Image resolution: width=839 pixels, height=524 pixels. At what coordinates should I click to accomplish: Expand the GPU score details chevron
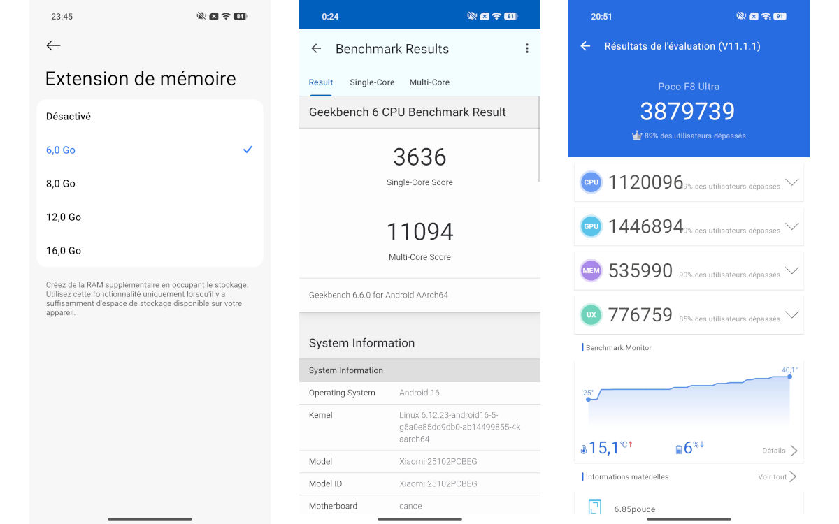pyautogui.click(x=791, y=226)
